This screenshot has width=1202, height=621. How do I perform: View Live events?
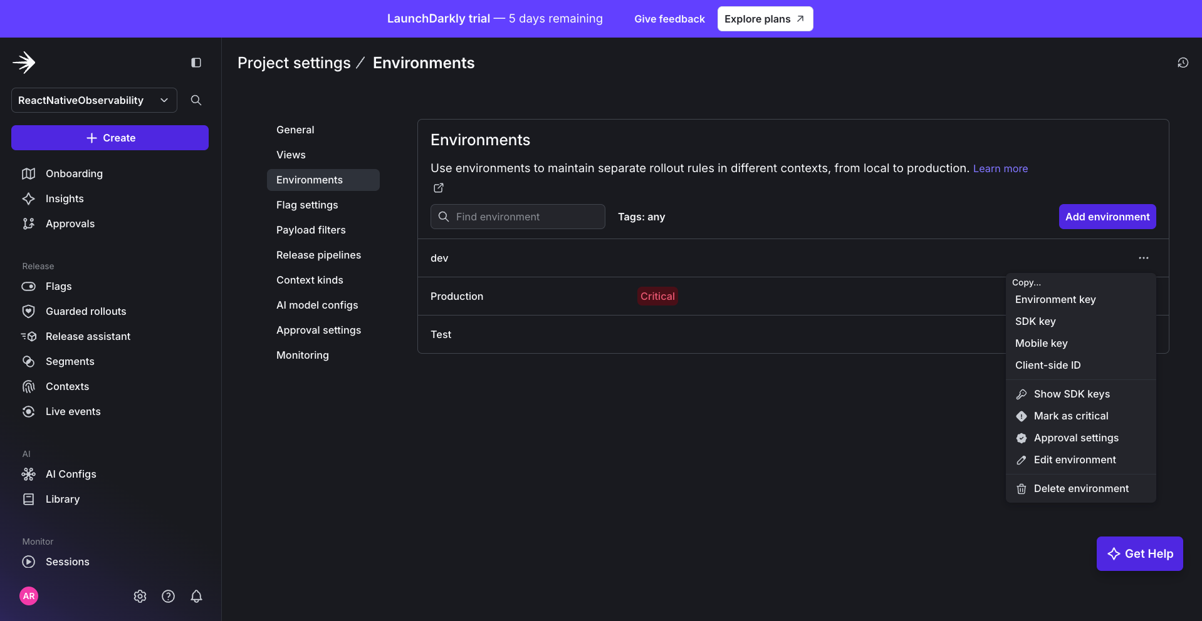pos(73,411)
